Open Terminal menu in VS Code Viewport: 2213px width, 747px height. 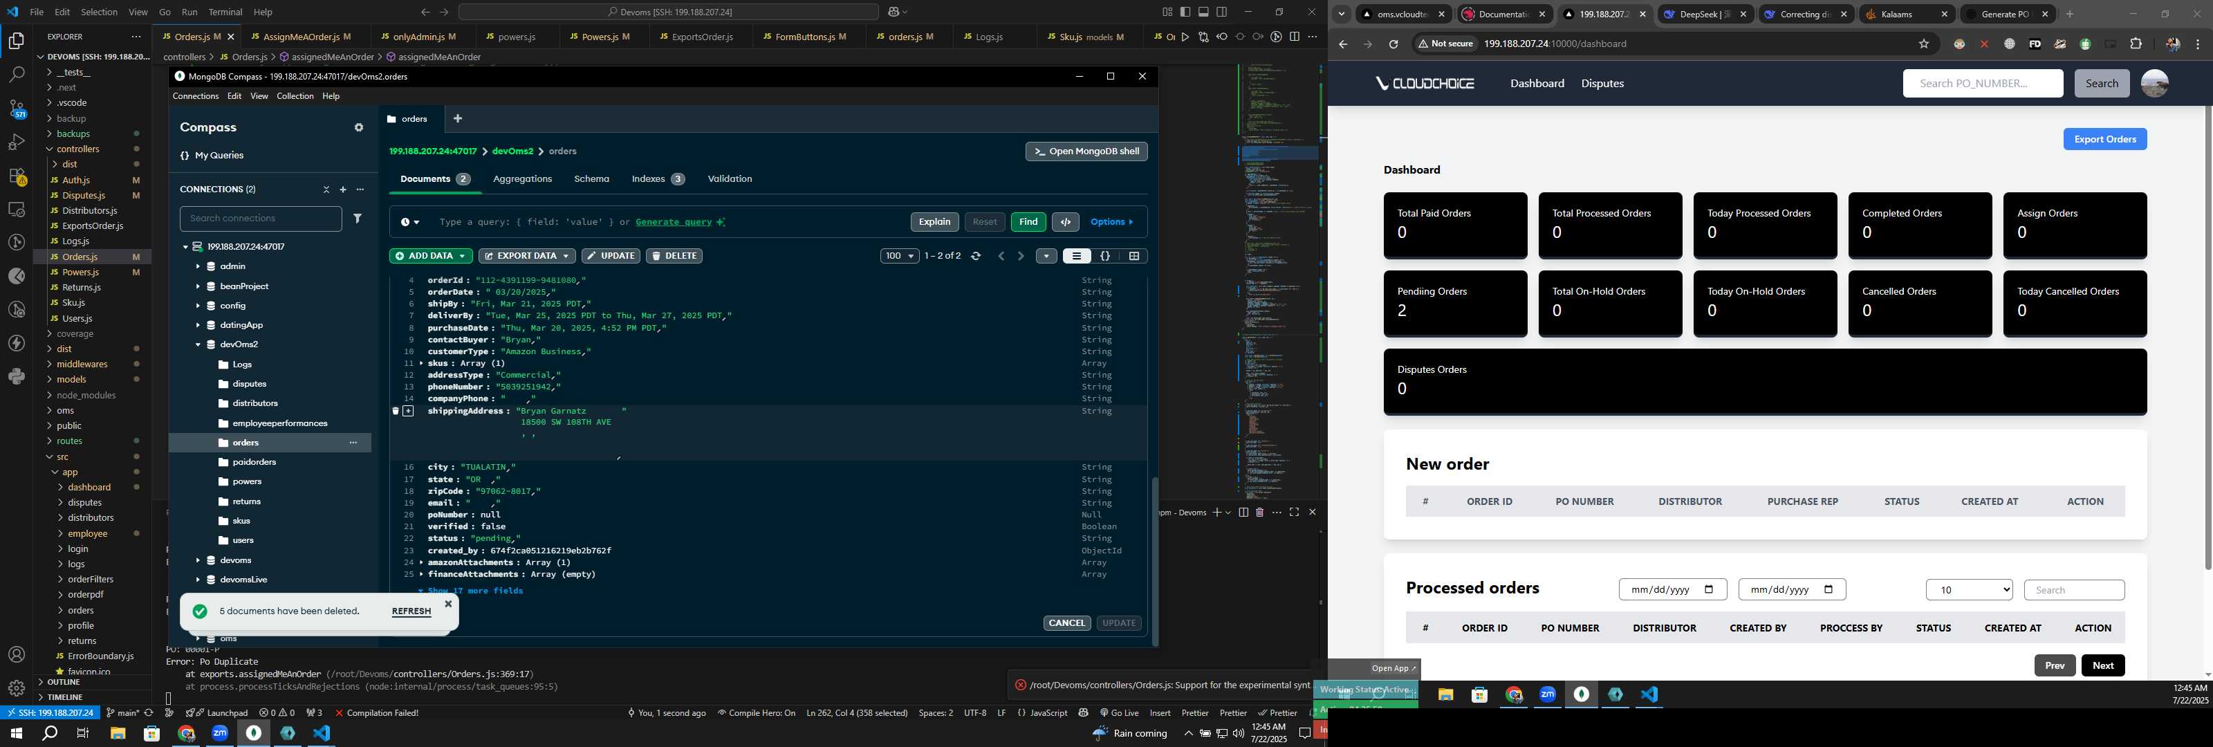click(225, 12)
